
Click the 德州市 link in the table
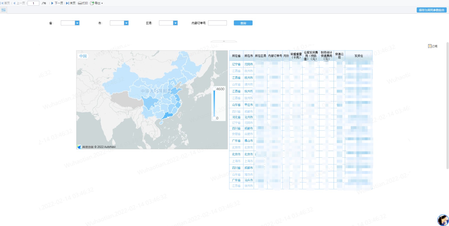click(x=249, y=85)
